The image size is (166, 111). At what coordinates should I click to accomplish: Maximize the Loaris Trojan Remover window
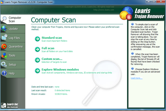click(x=154, y=2)
